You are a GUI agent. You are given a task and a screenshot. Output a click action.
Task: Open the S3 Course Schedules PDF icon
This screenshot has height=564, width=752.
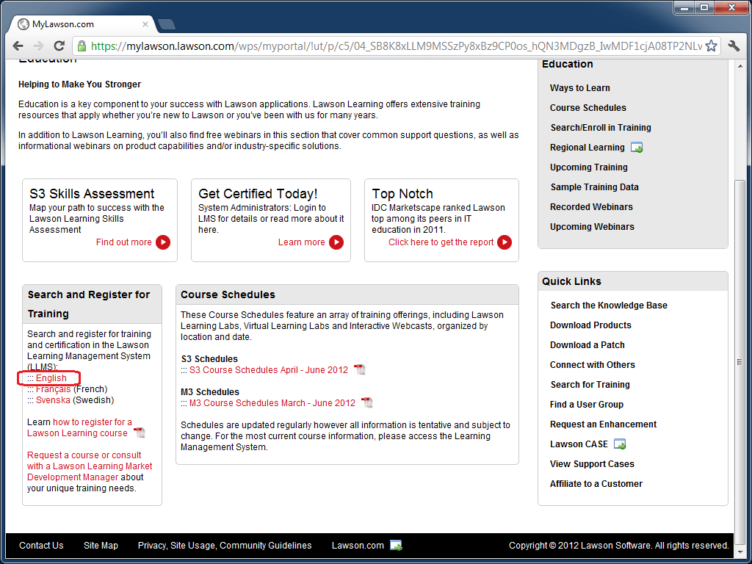pyautogui.click(x=360, y=369)
